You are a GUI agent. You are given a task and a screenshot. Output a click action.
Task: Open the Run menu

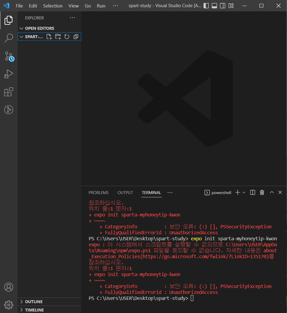pyautogui.click(x=101, y=6)
